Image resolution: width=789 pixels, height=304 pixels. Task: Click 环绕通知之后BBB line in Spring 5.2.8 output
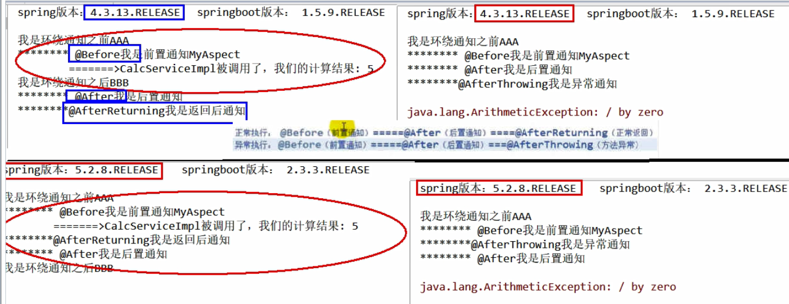58,268
